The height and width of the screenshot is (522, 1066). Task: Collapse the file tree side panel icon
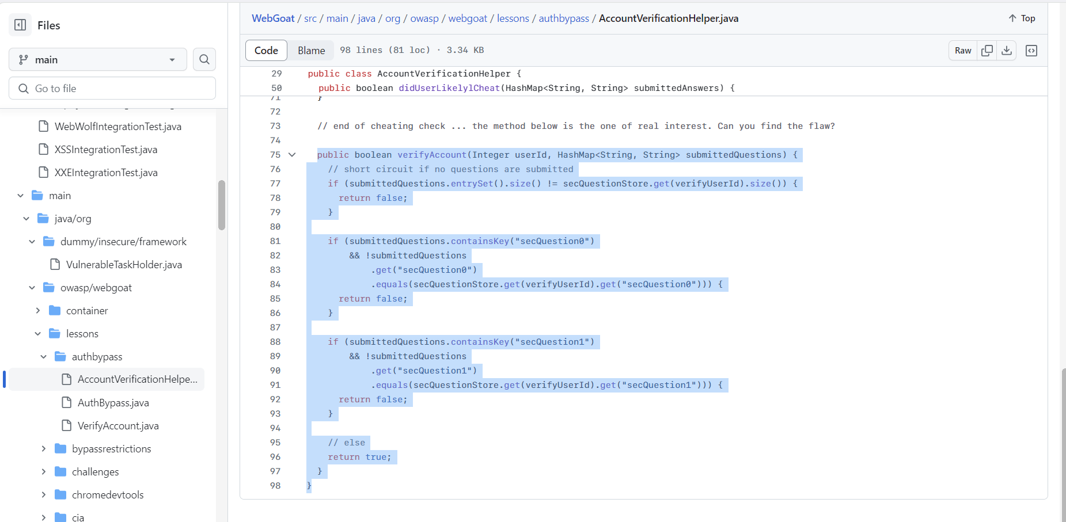click(x=20, y=25)
